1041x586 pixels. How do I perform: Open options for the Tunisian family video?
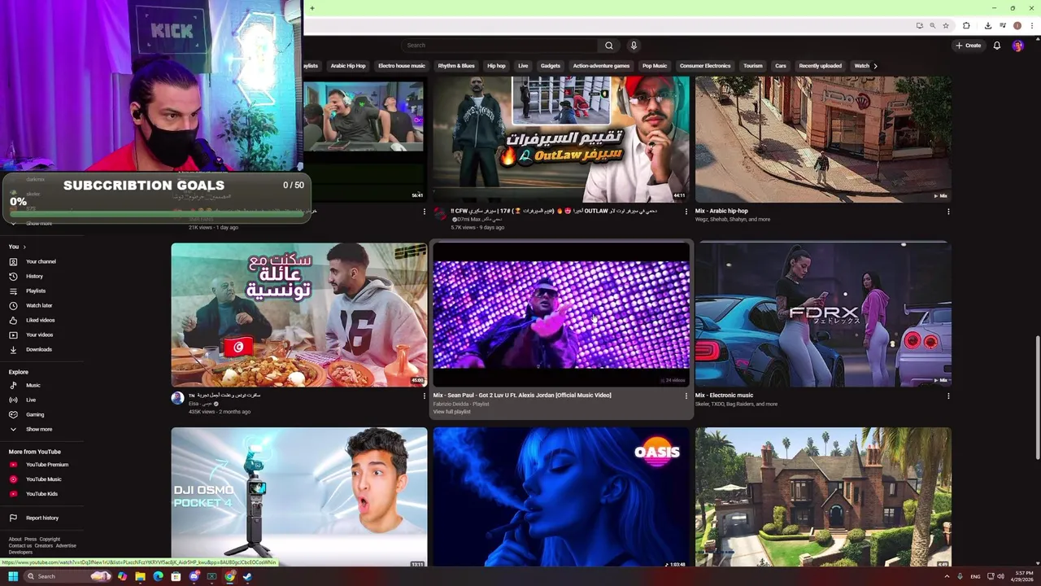424,396
